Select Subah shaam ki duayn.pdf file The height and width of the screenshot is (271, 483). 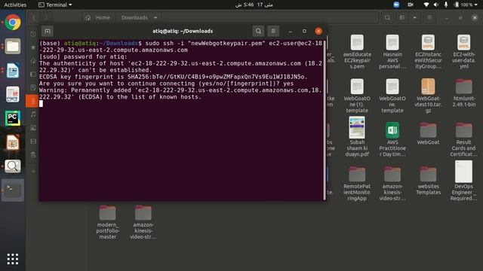coord(357,137)
